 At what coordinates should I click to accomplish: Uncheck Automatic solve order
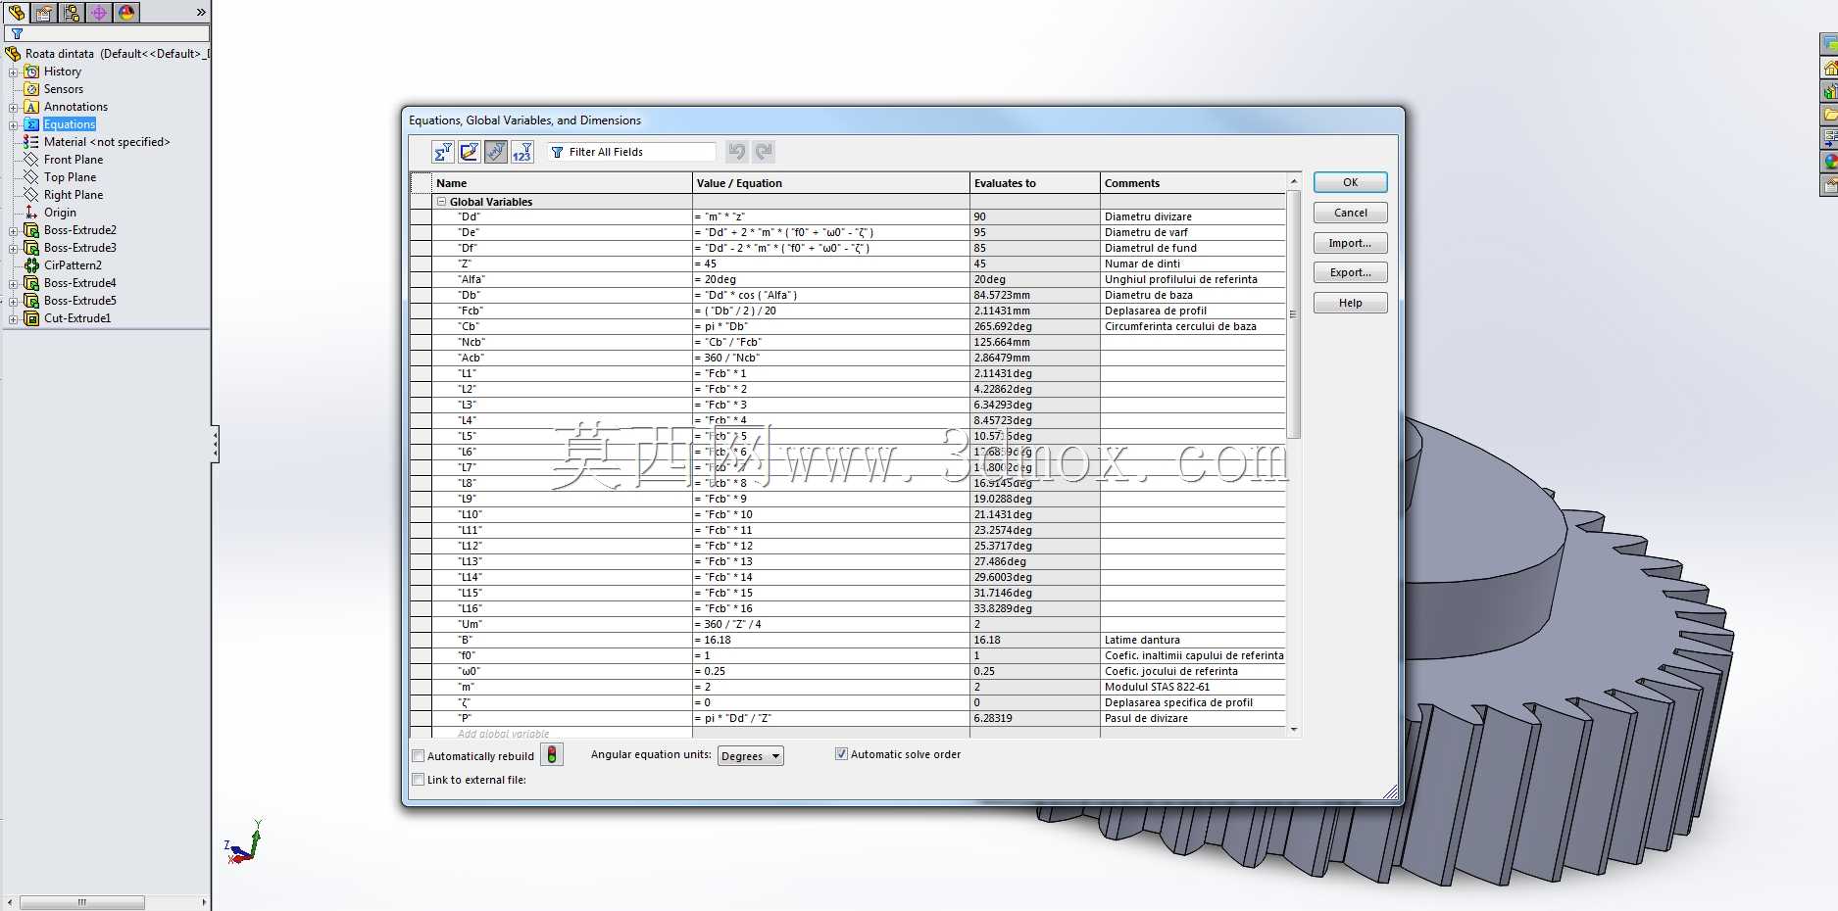(841, 754)
